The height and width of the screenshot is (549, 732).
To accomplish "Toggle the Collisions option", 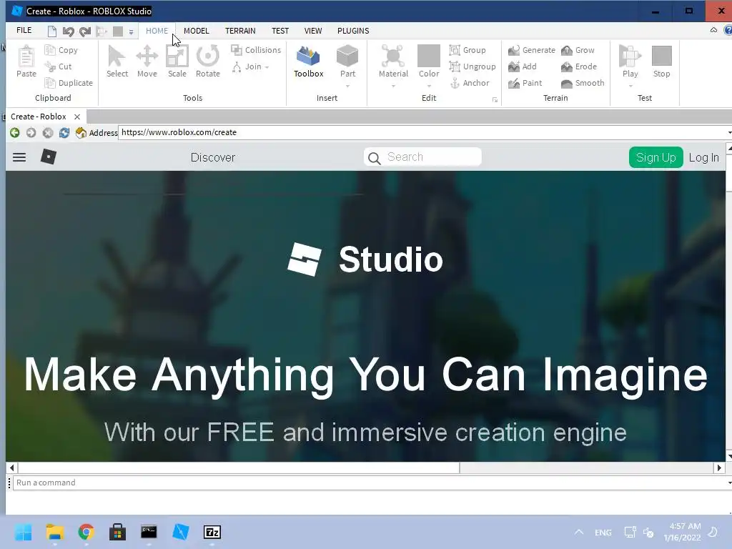I will (256, 50).
